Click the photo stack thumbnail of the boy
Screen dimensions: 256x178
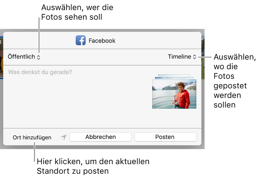(174, 94)
